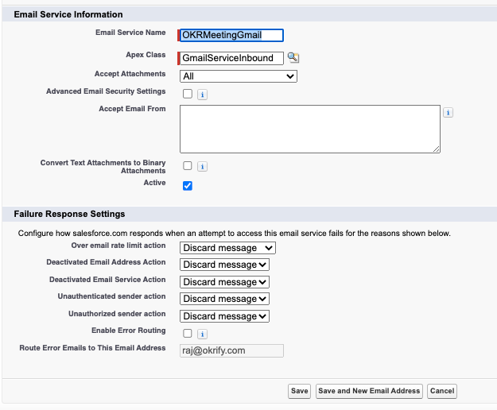Click info icon beside Advanced Email Security Settings

tap(202, 95)
